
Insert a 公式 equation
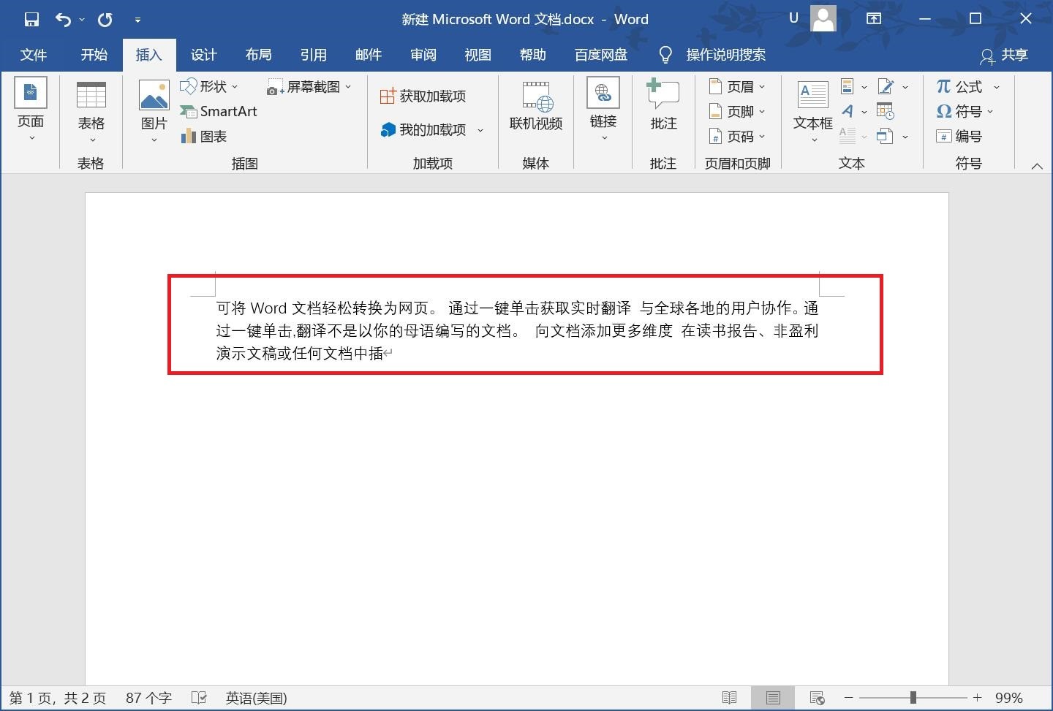coord(959,87)
